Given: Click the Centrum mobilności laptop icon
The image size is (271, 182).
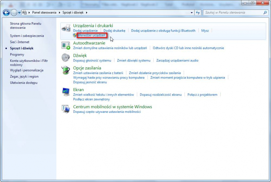Looking at the screenshot, I should click(x=66, y=109).
